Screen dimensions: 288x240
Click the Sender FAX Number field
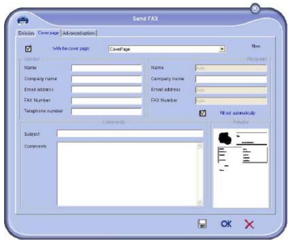click(x=107, y=101)
